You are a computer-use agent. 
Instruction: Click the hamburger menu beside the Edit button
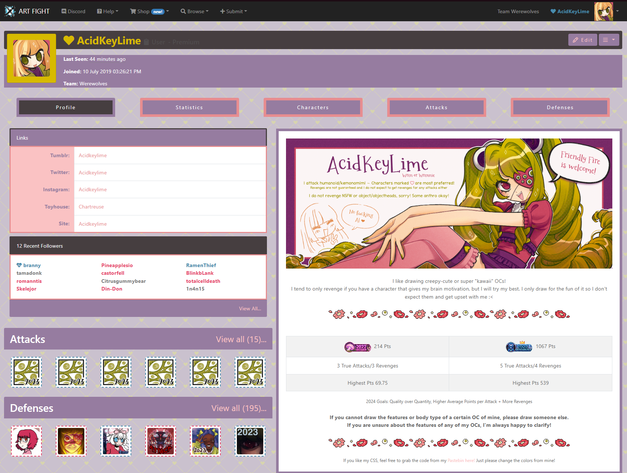[x=609, y=40]
